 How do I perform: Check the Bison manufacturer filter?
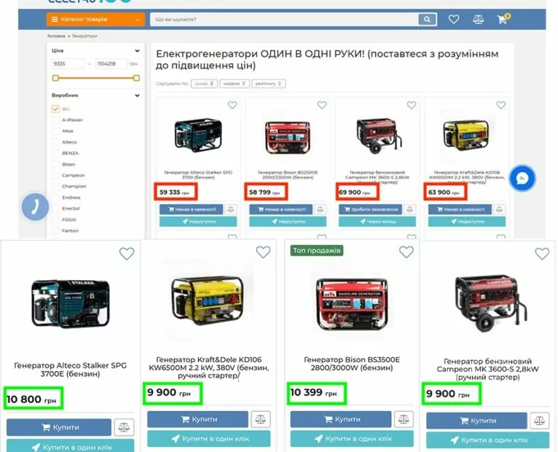[x=55, y=164]
